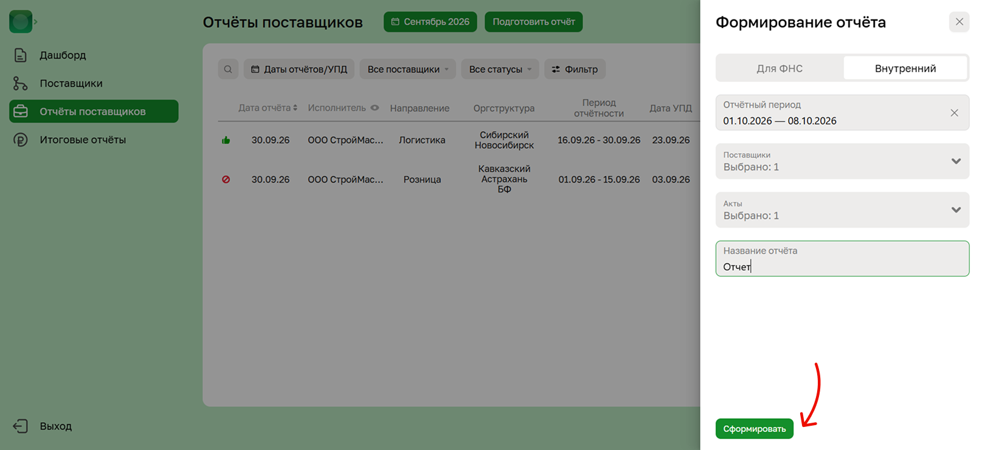The image size is (985, 450).
Task: Click Направление column header
Action: pyautogui.click(x=420, y=108)
